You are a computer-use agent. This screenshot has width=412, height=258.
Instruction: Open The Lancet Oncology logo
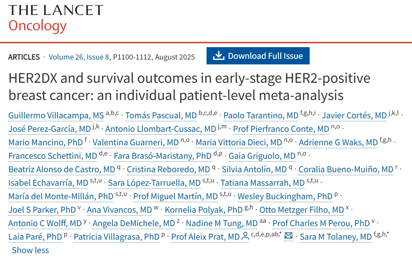55,18
